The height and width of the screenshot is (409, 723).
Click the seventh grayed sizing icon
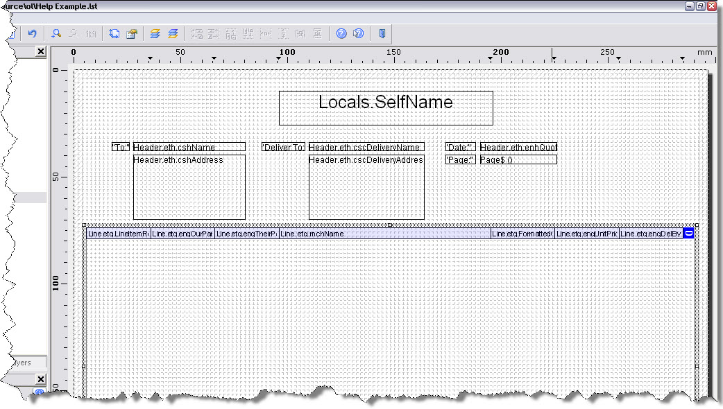tap(300, 34)
